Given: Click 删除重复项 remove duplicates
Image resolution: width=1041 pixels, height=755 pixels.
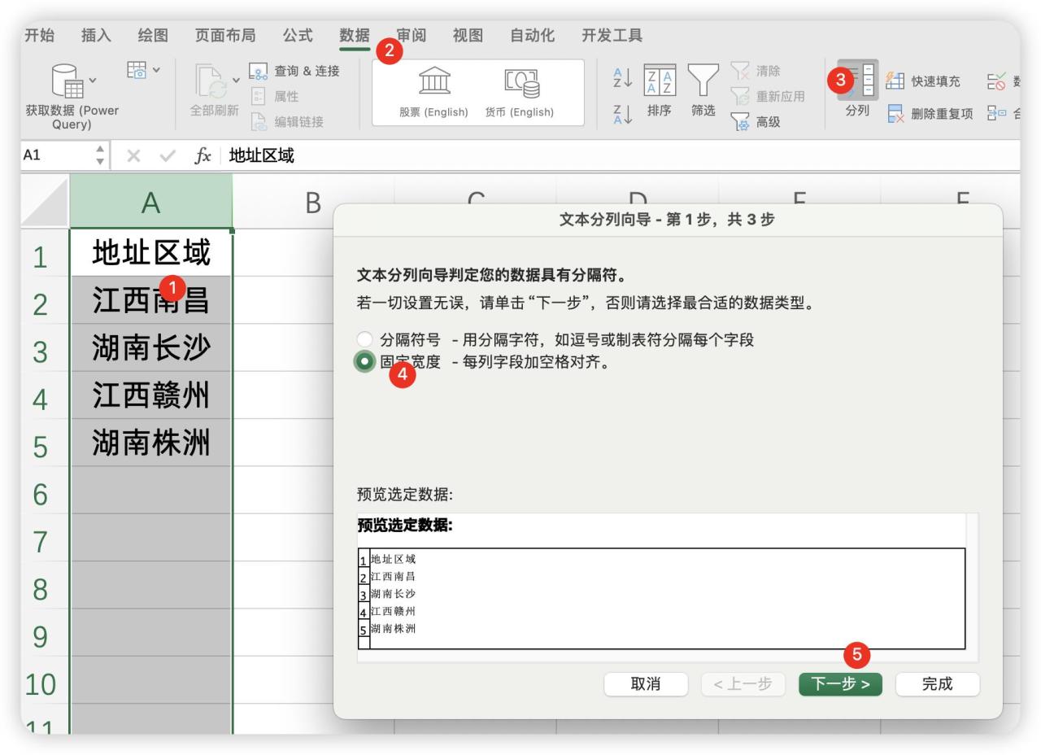Looking at the screenshot, I should (x=930, y=114).
